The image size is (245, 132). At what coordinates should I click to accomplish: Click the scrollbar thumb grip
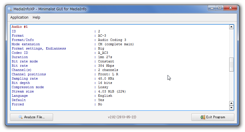(232, 65)
